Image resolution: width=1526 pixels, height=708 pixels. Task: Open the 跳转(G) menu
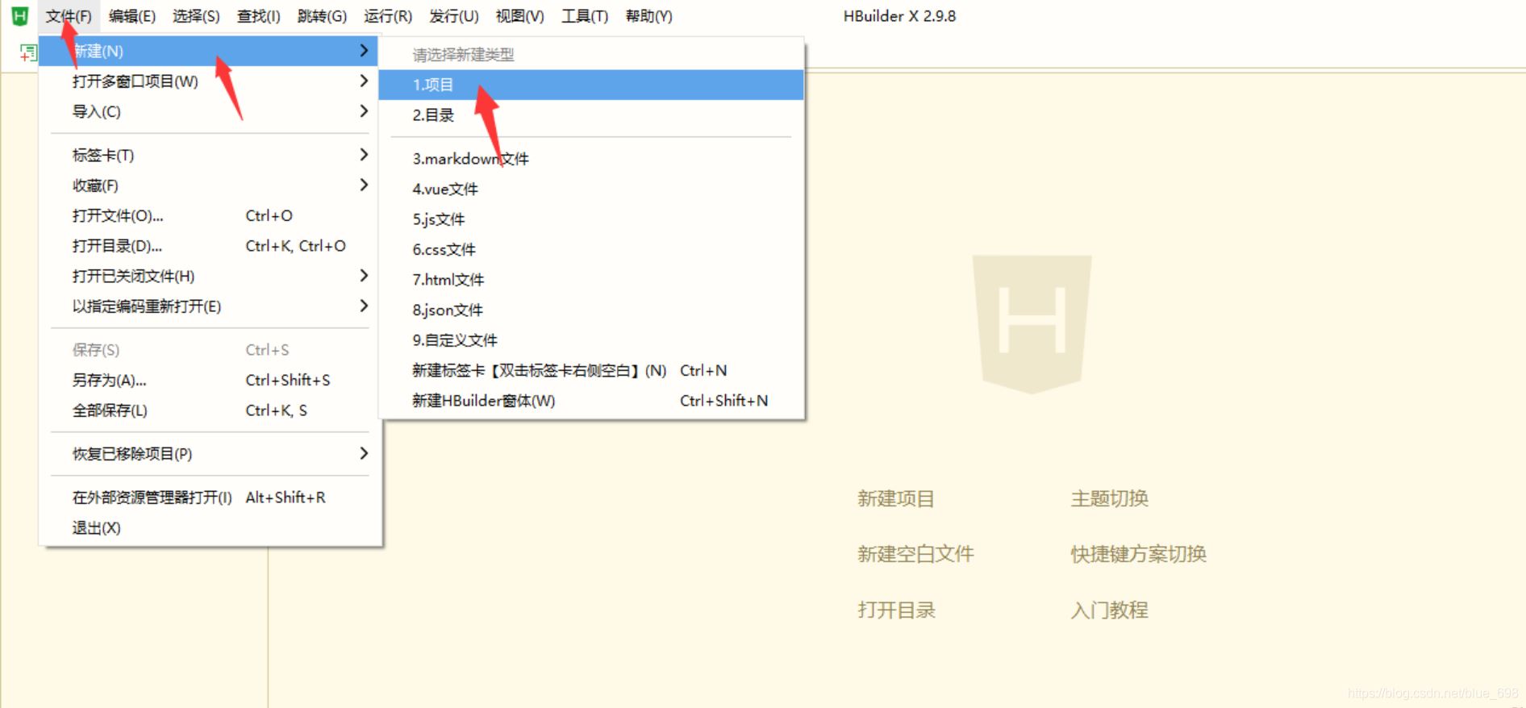pyautogui.click(x=322, y=16)
